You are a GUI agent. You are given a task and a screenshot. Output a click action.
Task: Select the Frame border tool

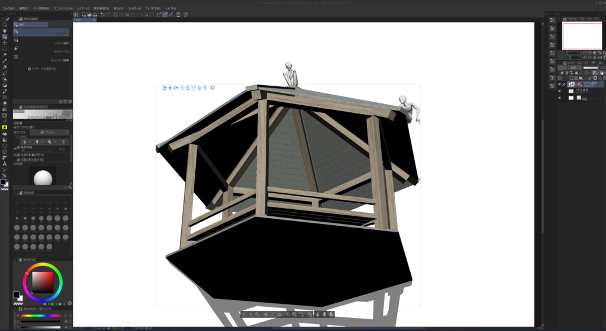click(5, 152)
